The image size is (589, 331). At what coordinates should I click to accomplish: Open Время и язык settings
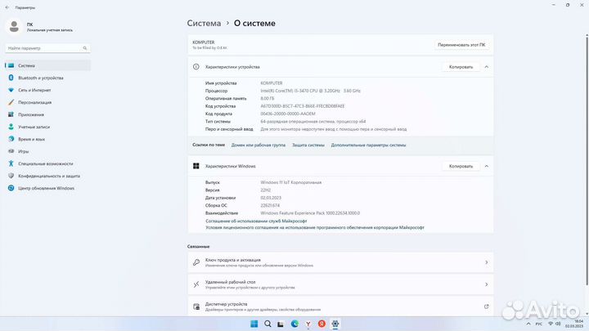(33, 139)
